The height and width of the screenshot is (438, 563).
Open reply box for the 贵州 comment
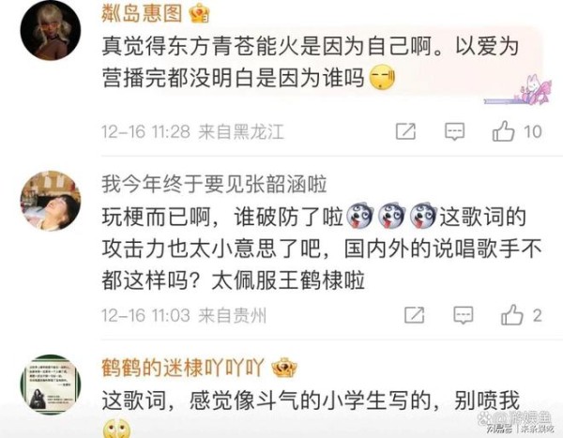coord(464,315)
